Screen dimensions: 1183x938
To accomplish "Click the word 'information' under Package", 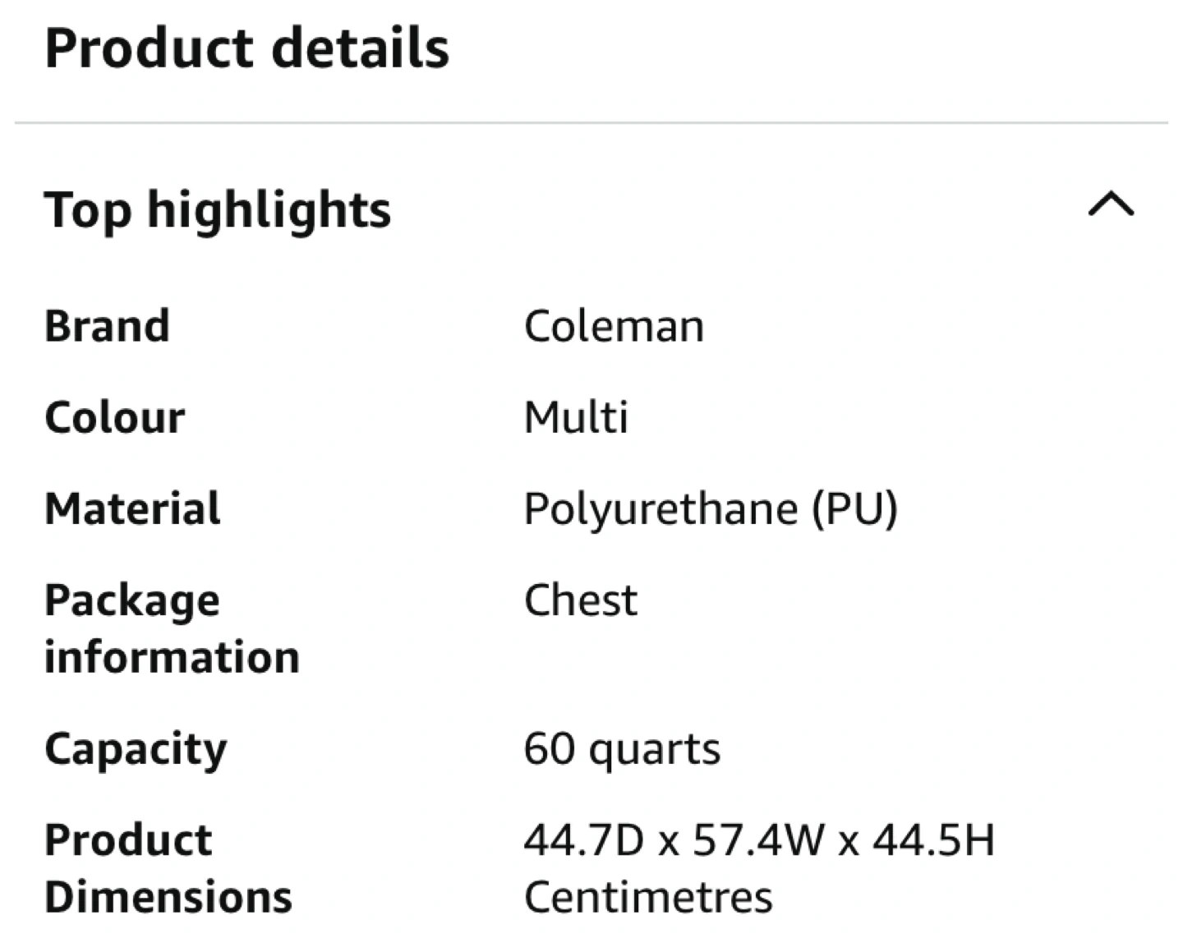I will 172,657.
